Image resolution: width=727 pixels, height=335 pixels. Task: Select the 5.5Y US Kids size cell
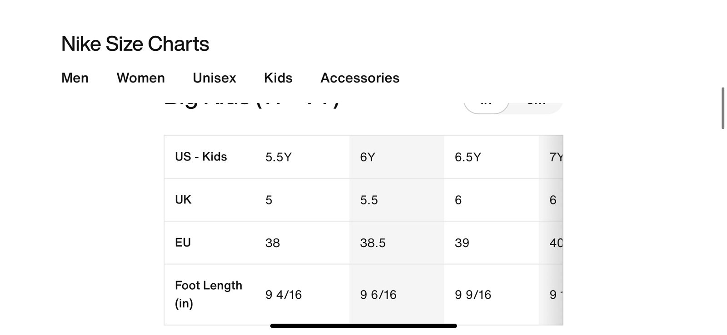click(302, 157)
